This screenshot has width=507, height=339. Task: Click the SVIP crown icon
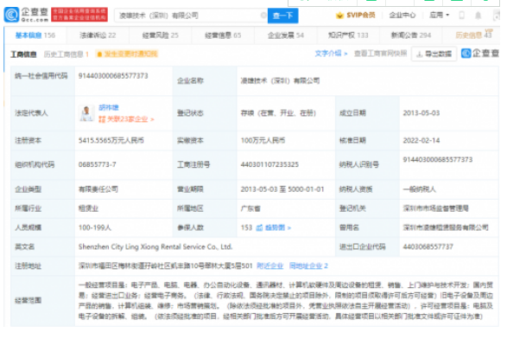339,16
